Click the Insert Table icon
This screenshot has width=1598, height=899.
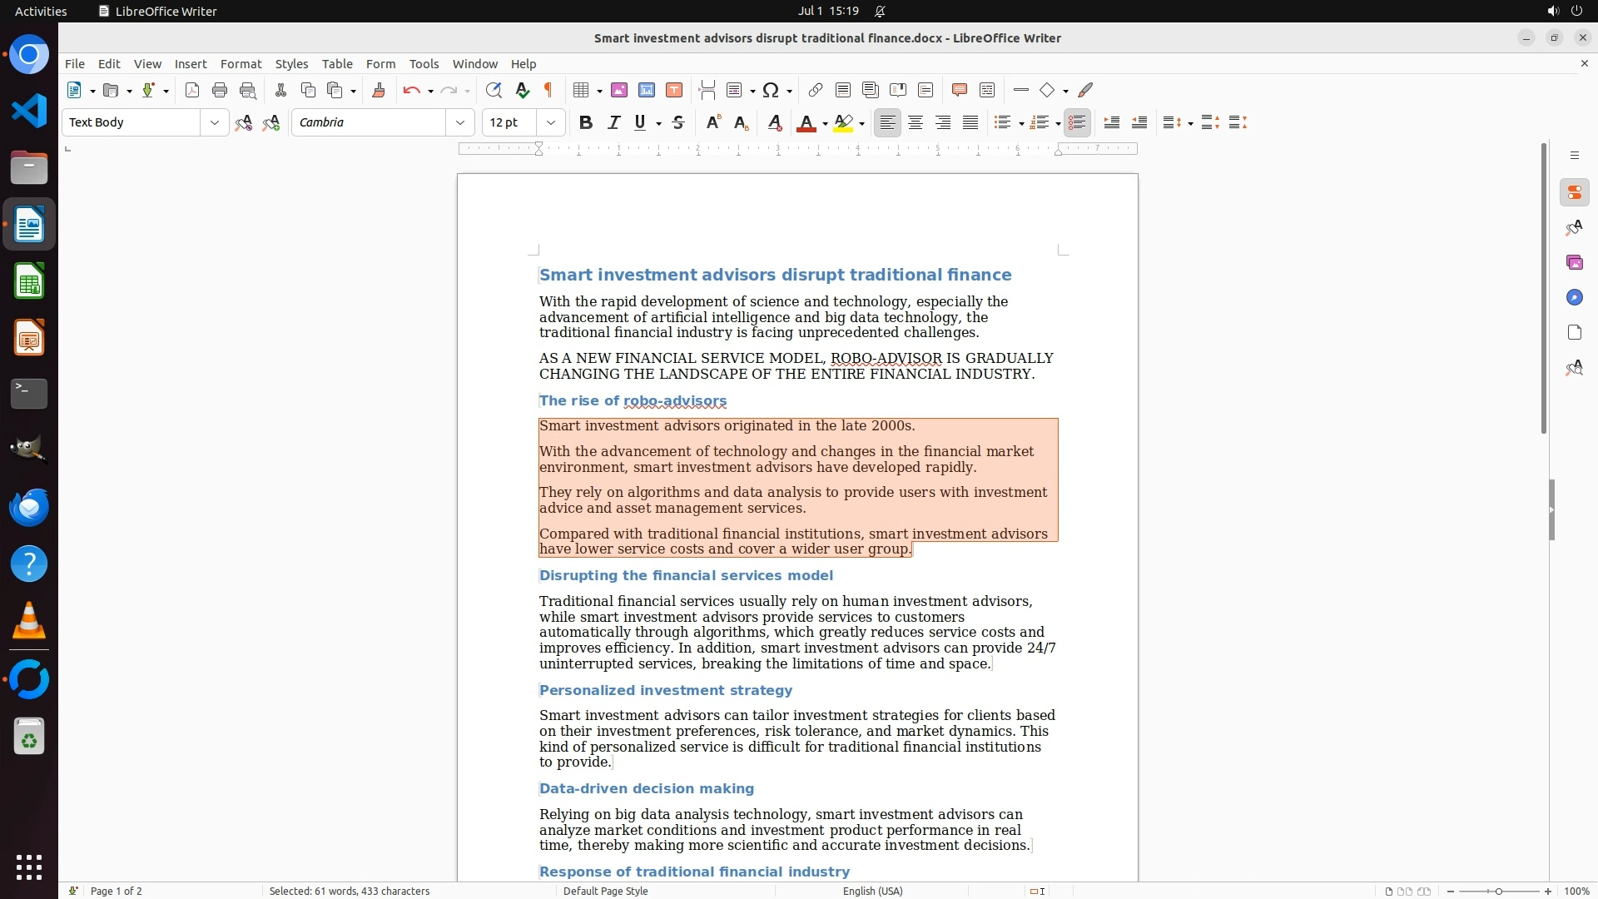tap(582, 90)
